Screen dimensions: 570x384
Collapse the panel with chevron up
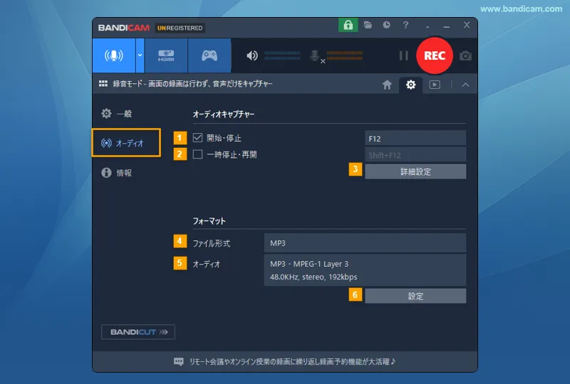465,85
